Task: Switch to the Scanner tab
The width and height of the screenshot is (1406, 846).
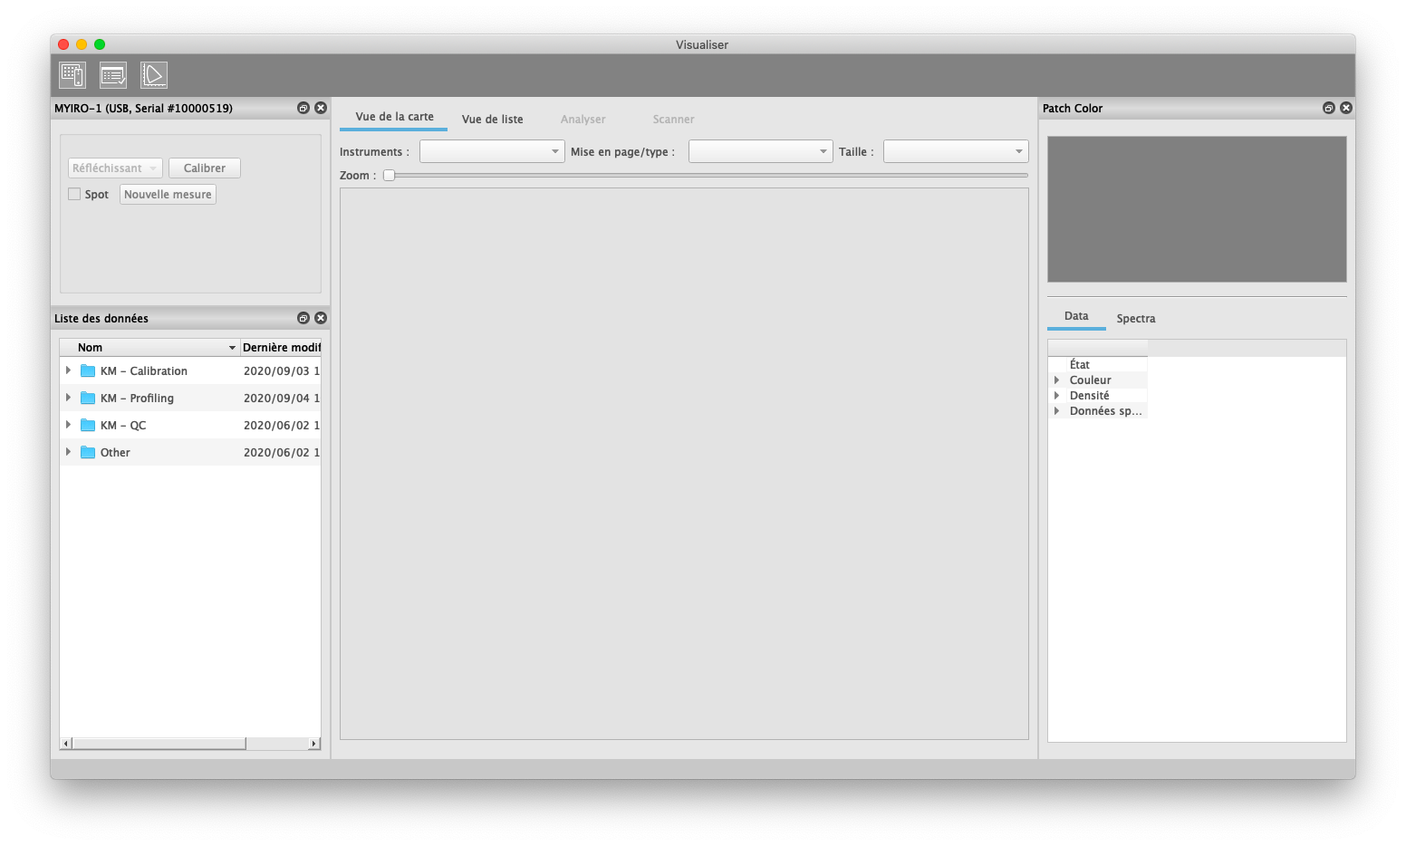Action: (673, 120)
